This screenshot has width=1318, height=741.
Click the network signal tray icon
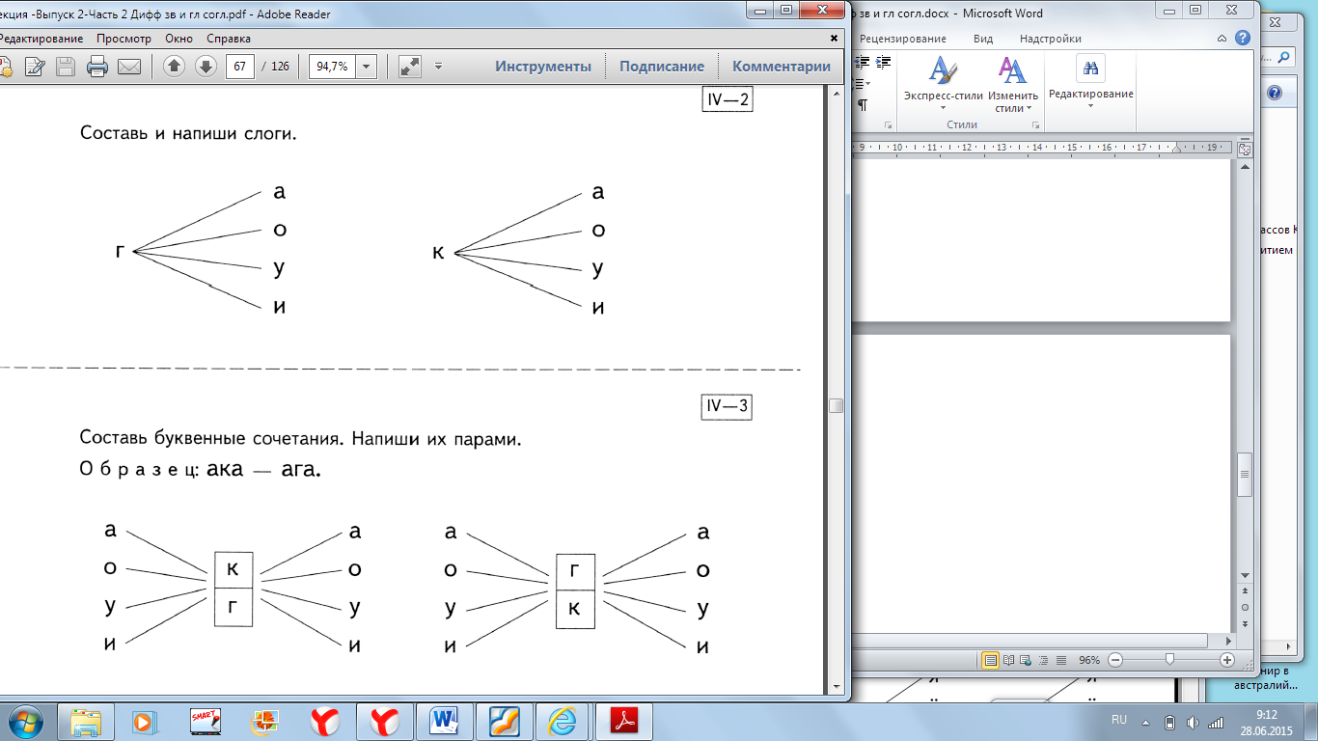point(1216,722)
